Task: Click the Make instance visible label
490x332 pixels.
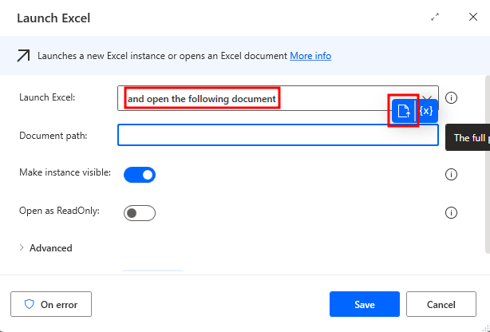Action: pyautogui.click(x=65, y=172)
